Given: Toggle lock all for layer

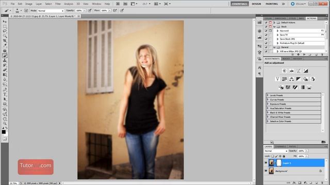Looking at the screenshot, I should tap(284, 156).
